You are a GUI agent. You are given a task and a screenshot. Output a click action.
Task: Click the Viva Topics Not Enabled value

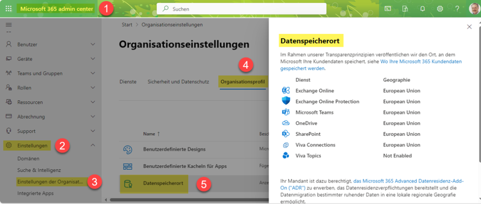[x=397, y=156]
